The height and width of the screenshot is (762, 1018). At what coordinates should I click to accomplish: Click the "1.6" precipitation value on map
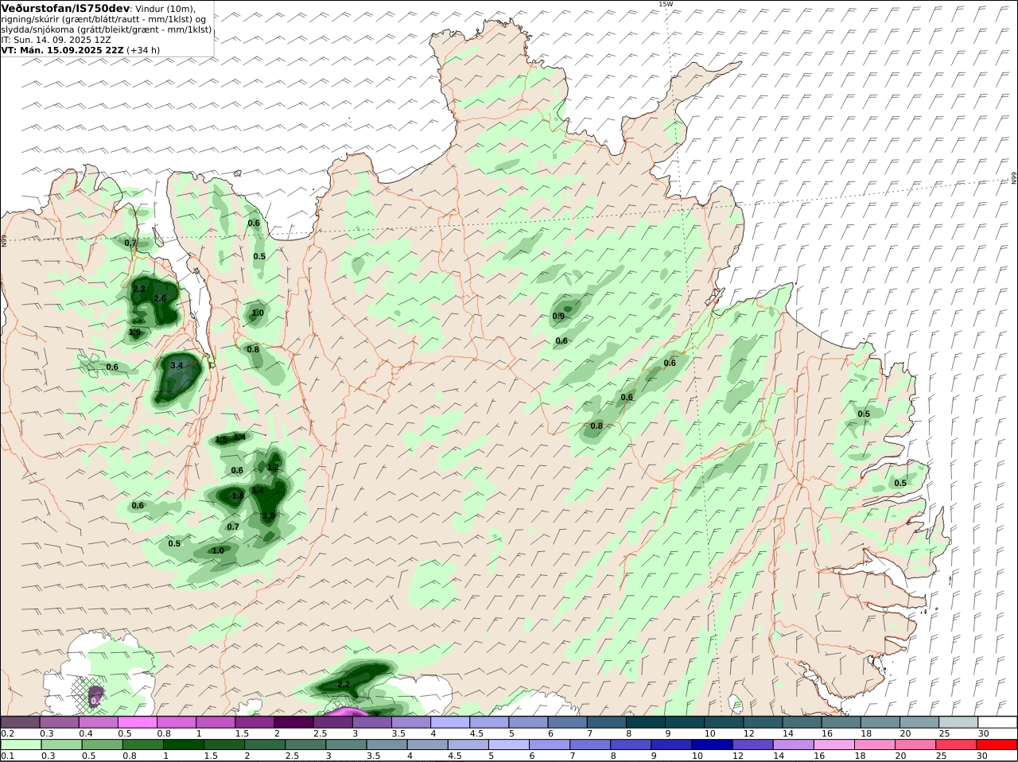(269, 516)
